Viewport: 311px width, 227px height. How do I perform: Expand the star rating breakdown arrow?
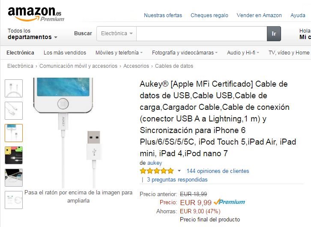click(x=179, y=171)
